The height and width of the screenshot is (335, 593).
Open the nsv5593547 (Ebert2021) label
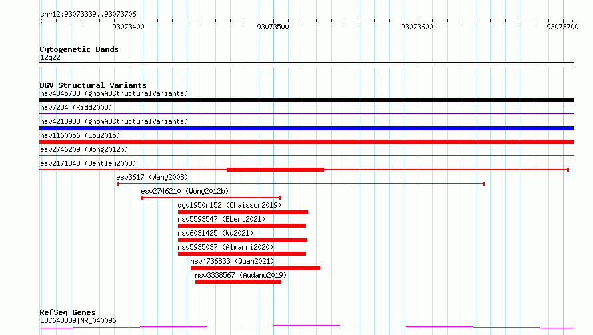click(x=221, y=219)
